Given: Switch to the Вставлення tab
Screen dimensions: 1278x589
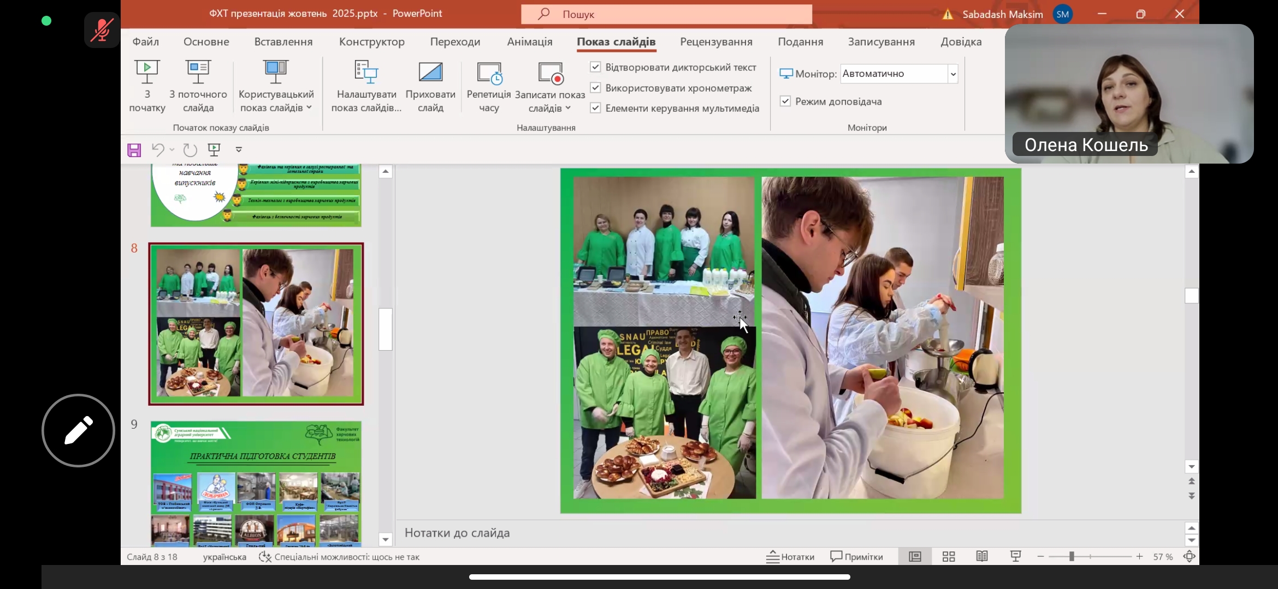Looking at the screenshot, I should [283, 42].
